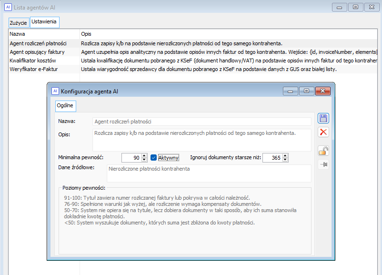The width and height of the screenshot is (382, 275).
Task: Open the Ustawienia tab
Action: coord(44,22)
